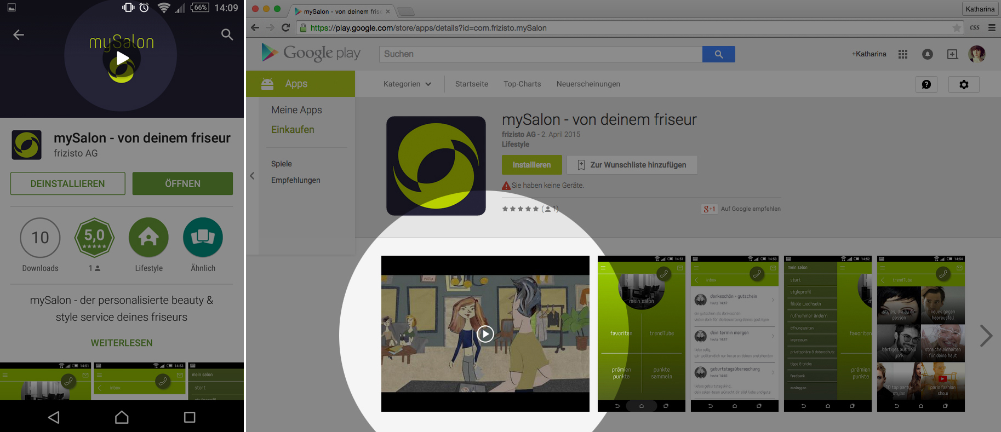This screenshot has width=1001, height=432.
Task: Open screenshot showing favoriten and trendTube
Action: pyautogui.click(x=642, y=333)
